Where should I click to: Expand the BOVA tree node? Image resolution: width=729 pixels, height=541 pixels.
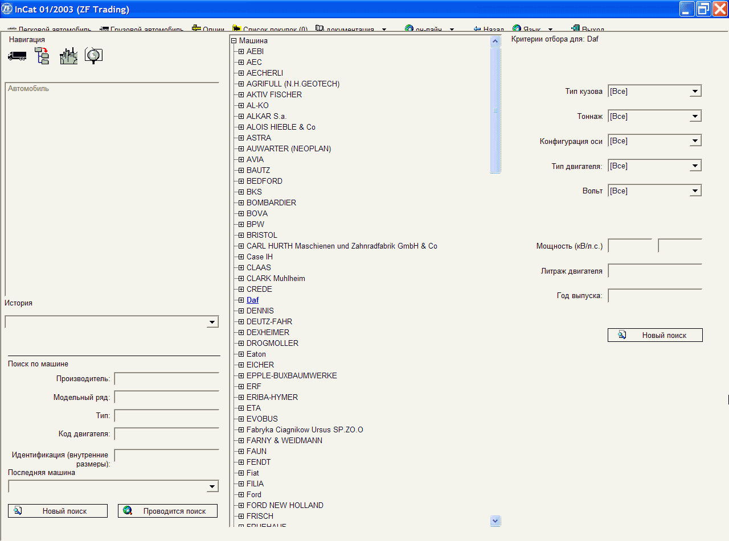point(241,214)
